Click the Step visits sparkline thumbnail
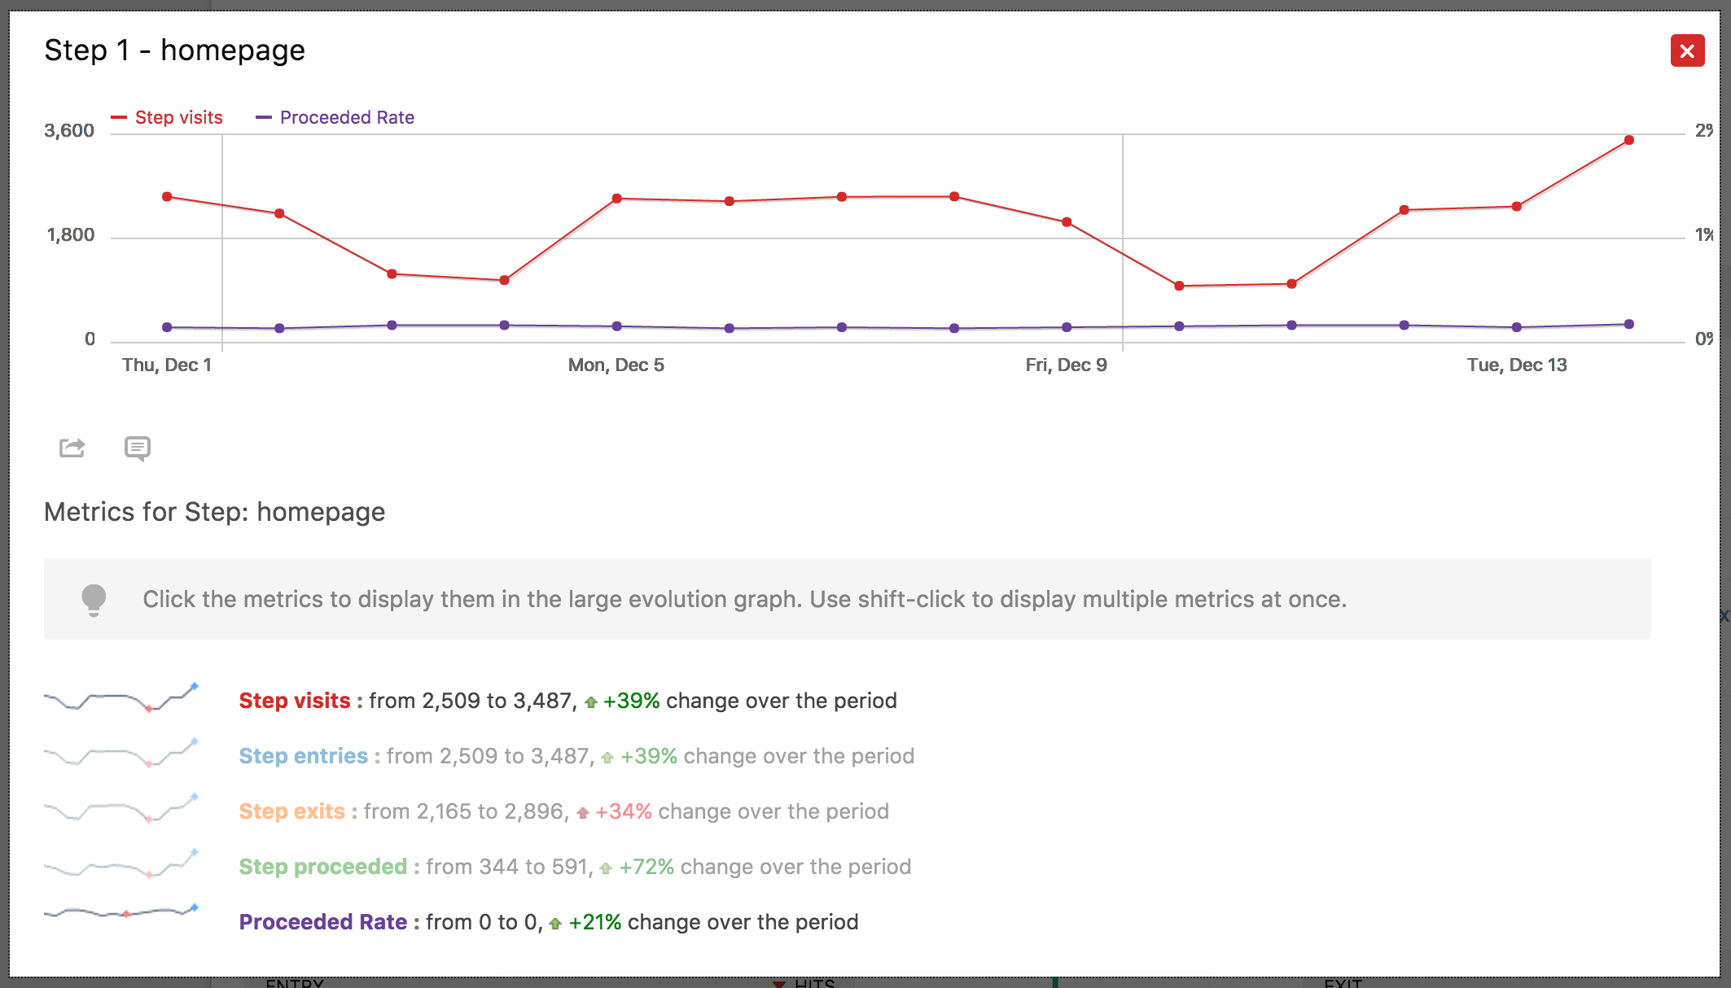Image resolution: width=1731 pixels, height=988 pixels. 121,699
